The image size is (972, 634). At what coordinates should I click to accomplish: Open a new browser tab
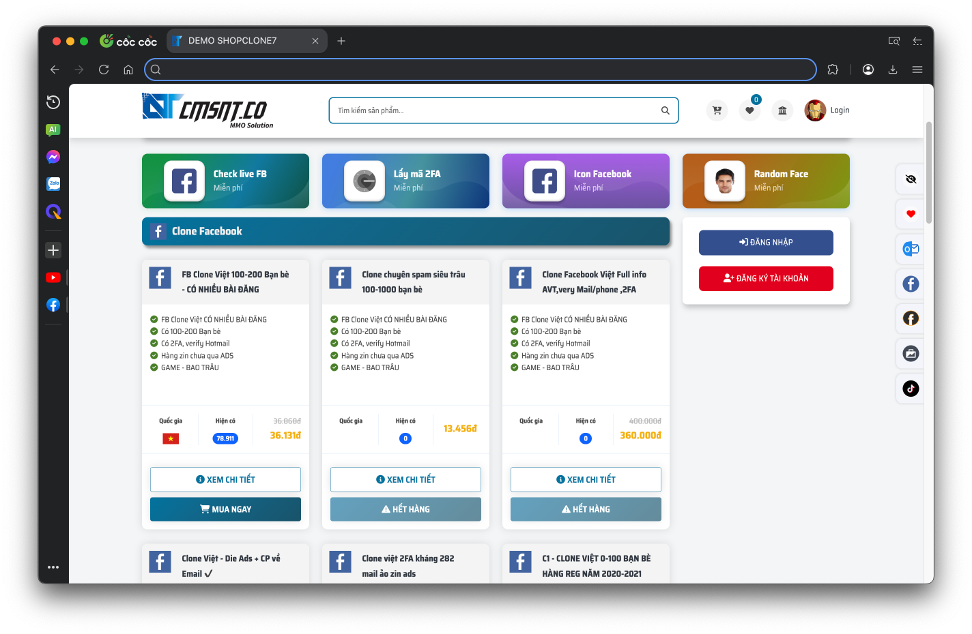(x=341, y=41)
